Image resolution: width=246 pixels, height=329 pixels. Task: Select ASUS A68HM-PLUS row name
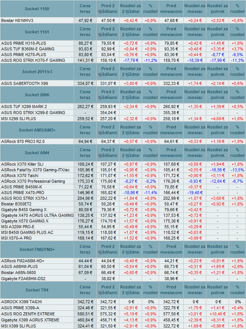tap(19, 267)
